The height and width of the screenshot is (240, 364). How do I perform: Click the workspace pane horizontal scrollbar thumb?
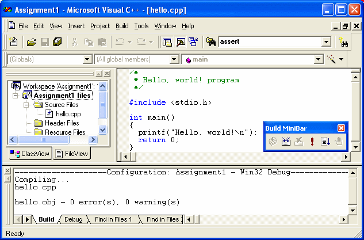coord(44,140)
